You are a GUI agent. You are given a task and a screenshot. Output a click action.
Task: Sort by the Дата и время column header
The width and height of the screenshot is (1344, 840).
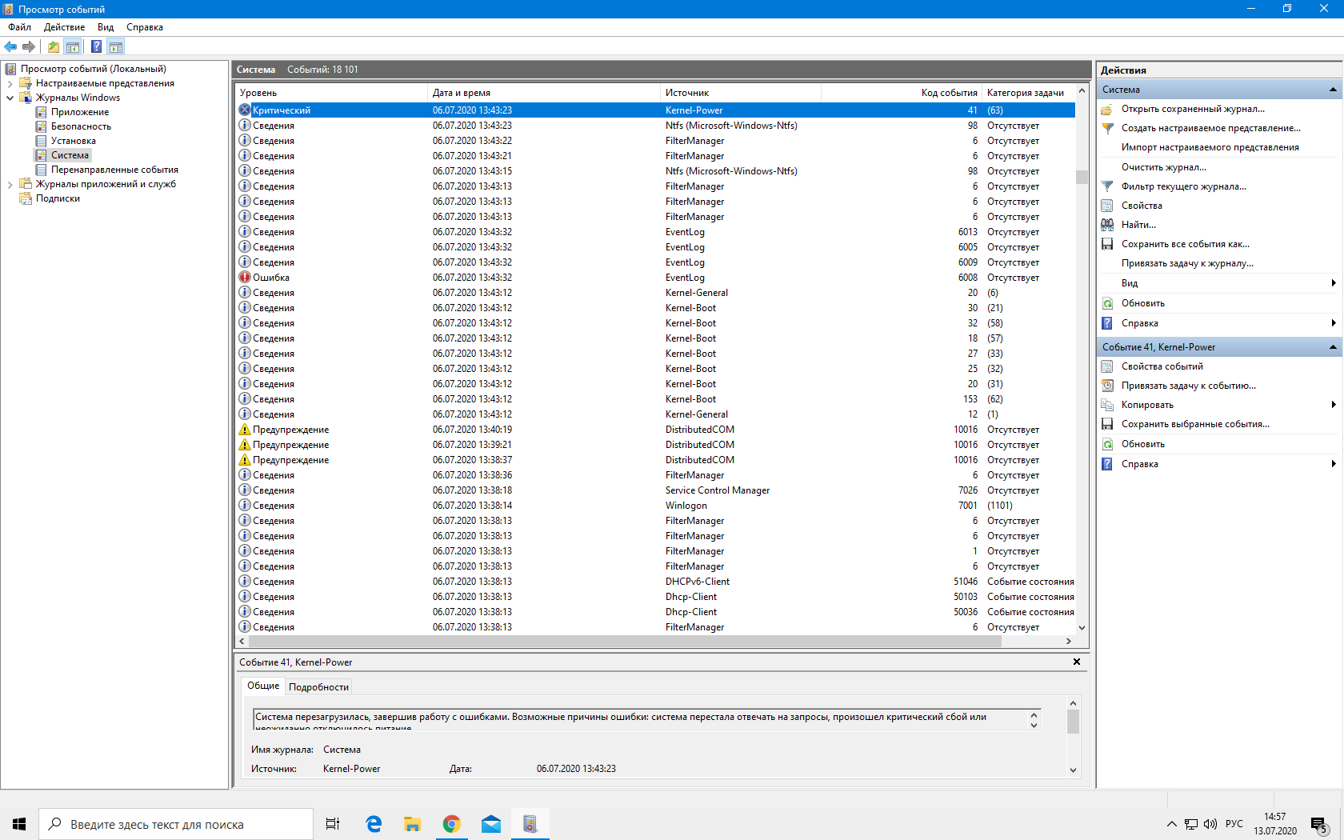click(x=544, y=93)
